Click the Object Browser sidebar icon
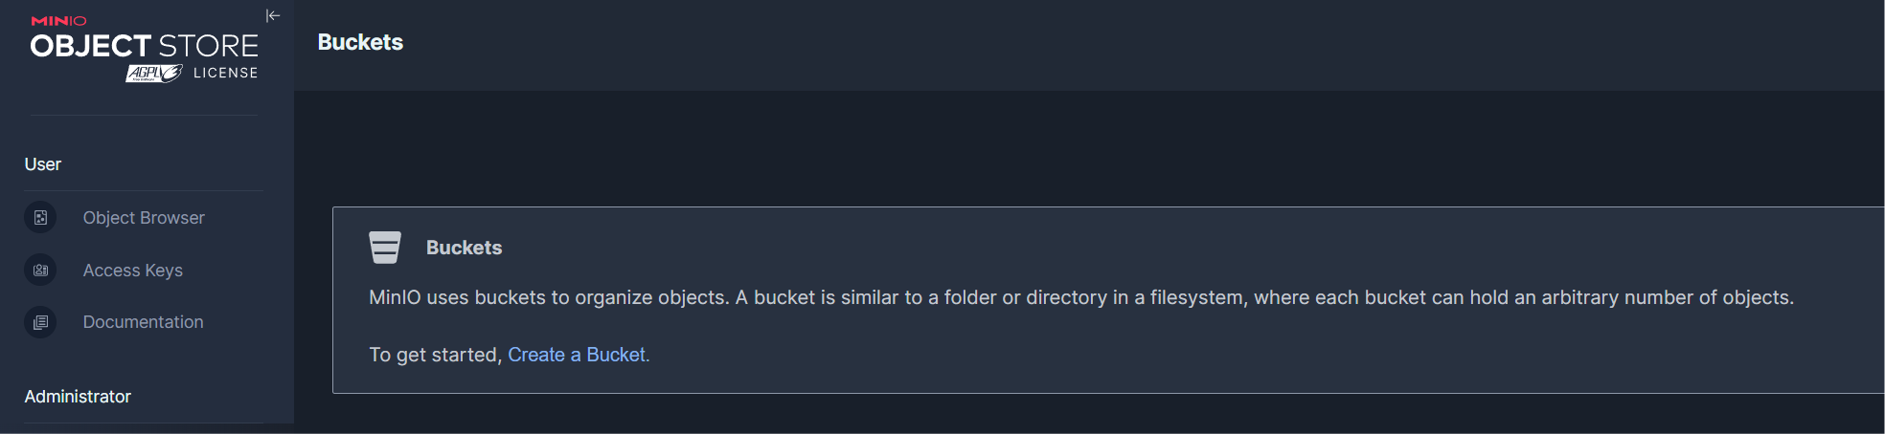Viewport: 1885px width, 434px height. 40,218
